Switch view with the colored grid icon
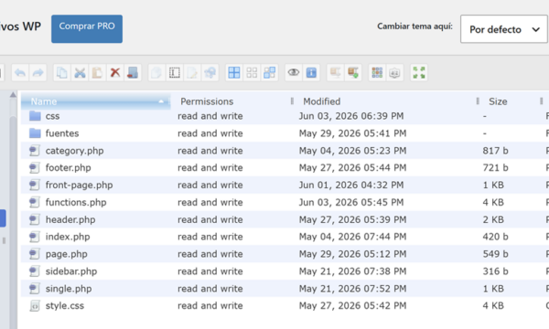 377,73
